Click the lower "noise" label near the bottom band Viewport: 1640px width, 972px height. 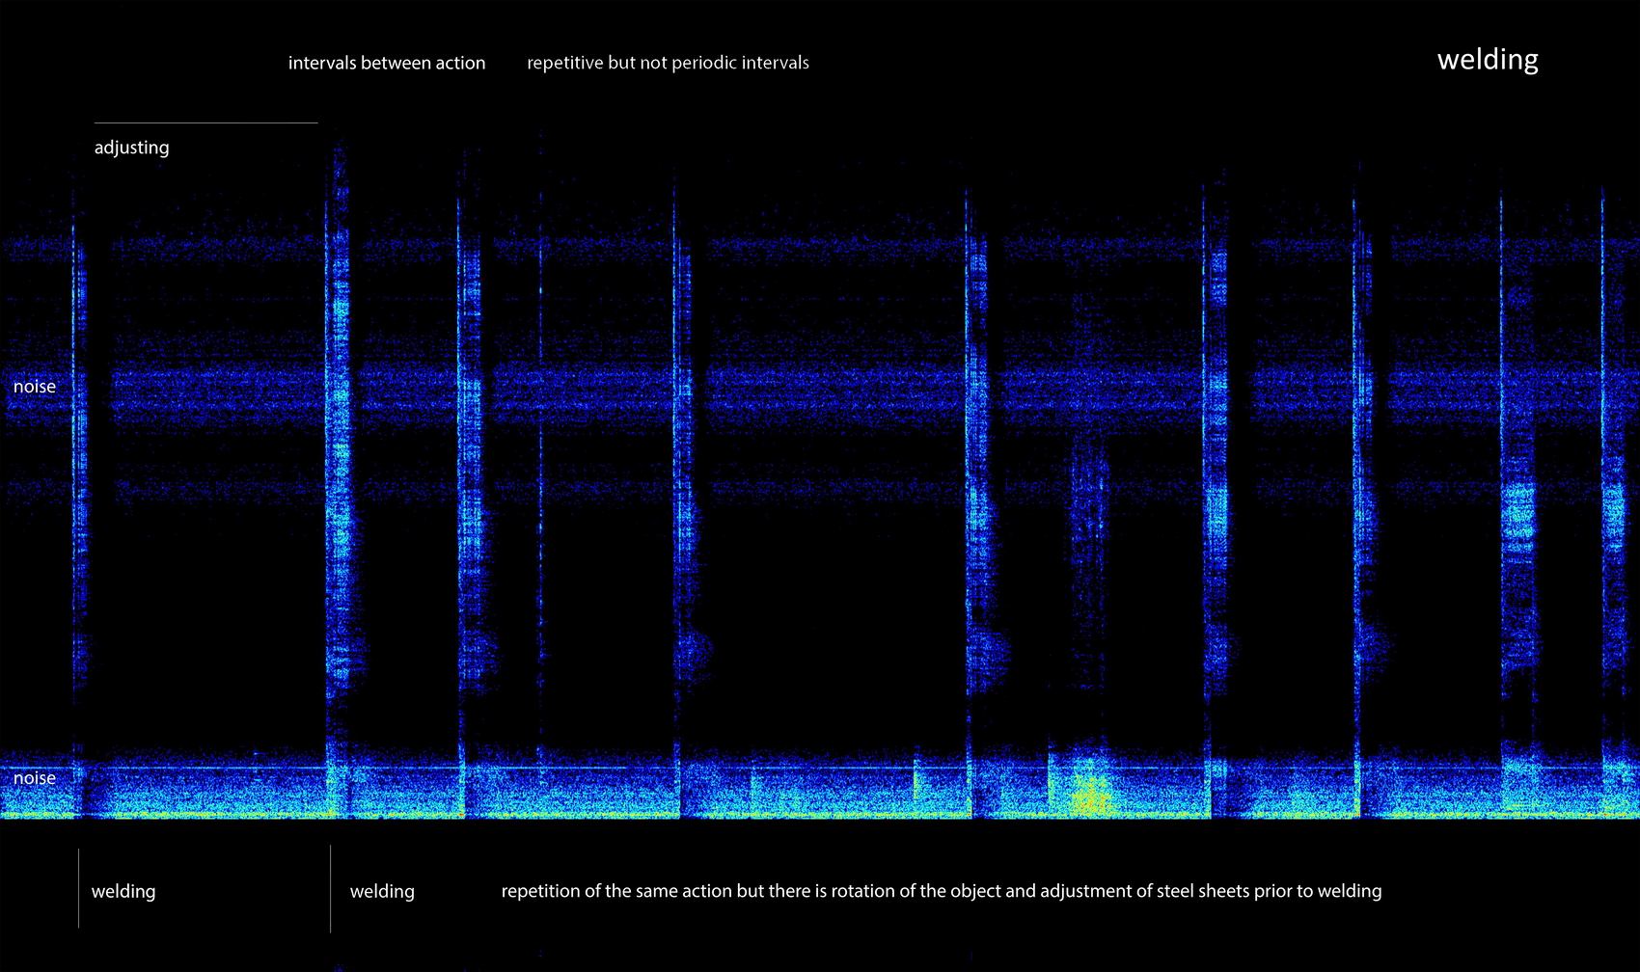[x=35, y=778]
